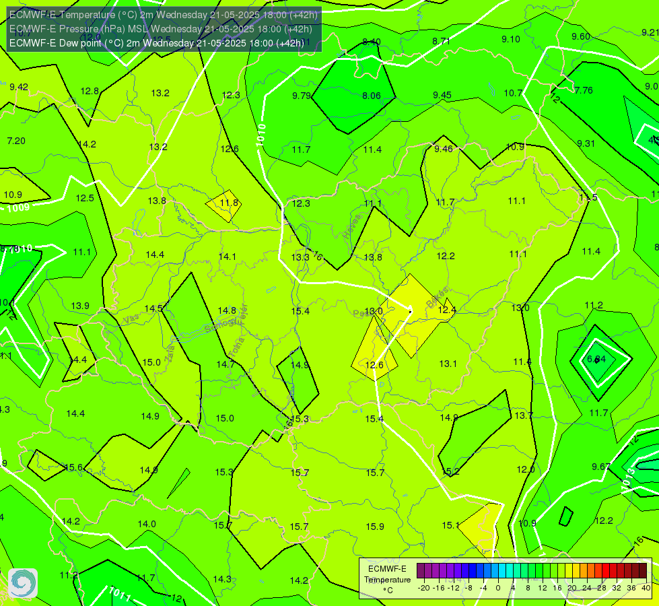Click the 11.5 temperature value
This screenshot has width=659, height=606.
click(588, 197)
